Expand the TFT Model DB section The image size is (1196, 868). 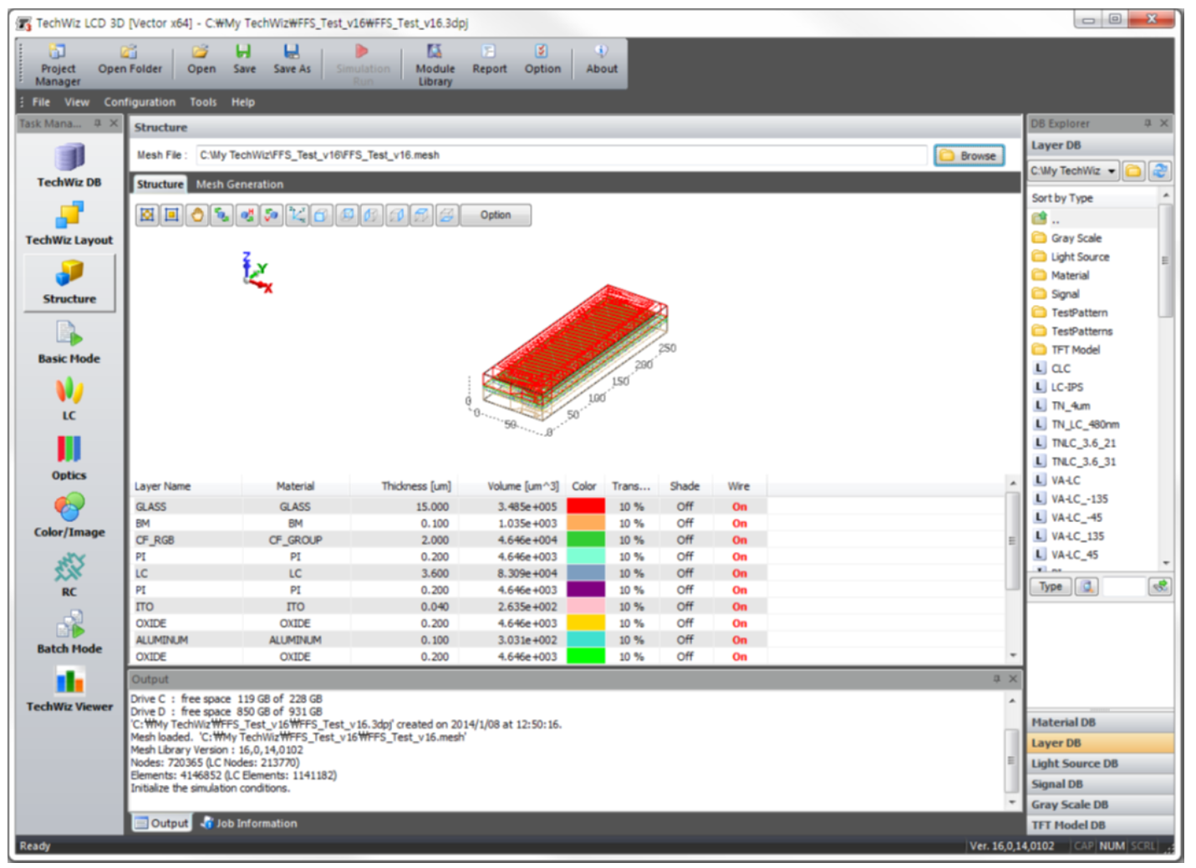[1100, 825]
